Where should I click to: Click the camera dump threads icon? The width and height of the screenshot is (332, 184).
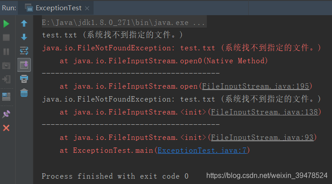[6, 65]
